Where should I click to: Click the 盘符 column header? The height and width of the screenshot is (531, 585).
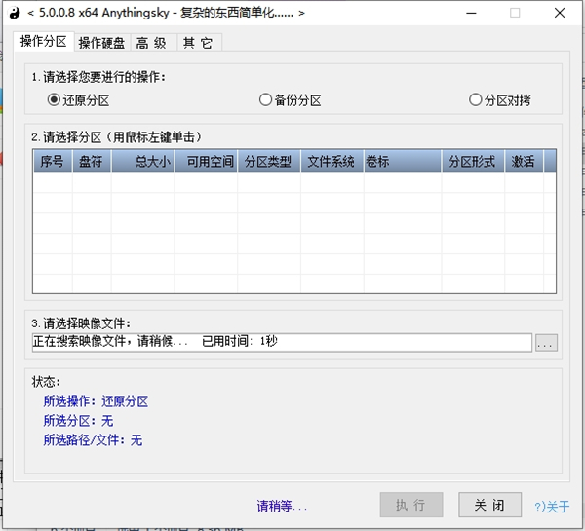[92, 162]
